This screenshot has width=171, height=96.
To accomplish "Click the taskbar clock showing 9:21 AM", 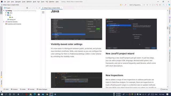I will pyautogui.click(x=162, y=94).
